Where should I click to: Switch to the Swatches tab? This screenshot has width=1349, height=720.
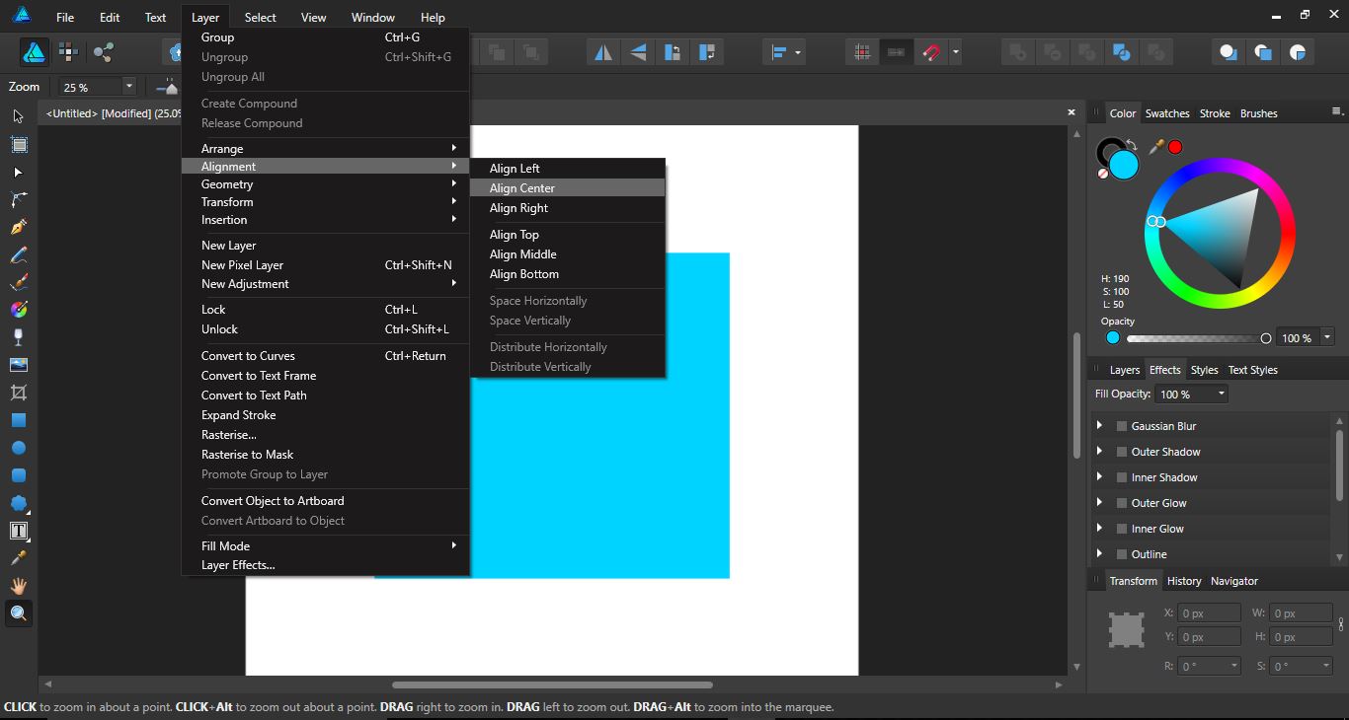[1167, 112]
